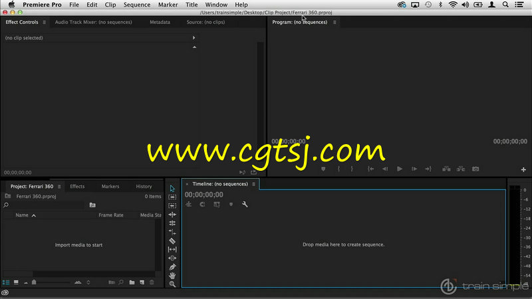
Task: Step back one frame in Program monitor
Action: pyautogui.click(x=385, y=169)
